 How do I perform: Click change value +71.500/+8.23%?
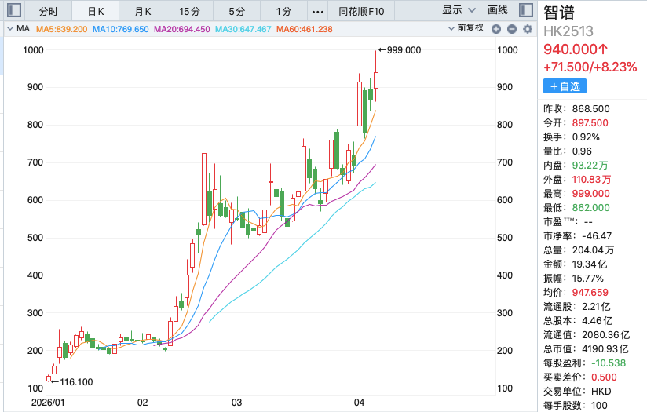pyautogui.click(x=590, y=67)
